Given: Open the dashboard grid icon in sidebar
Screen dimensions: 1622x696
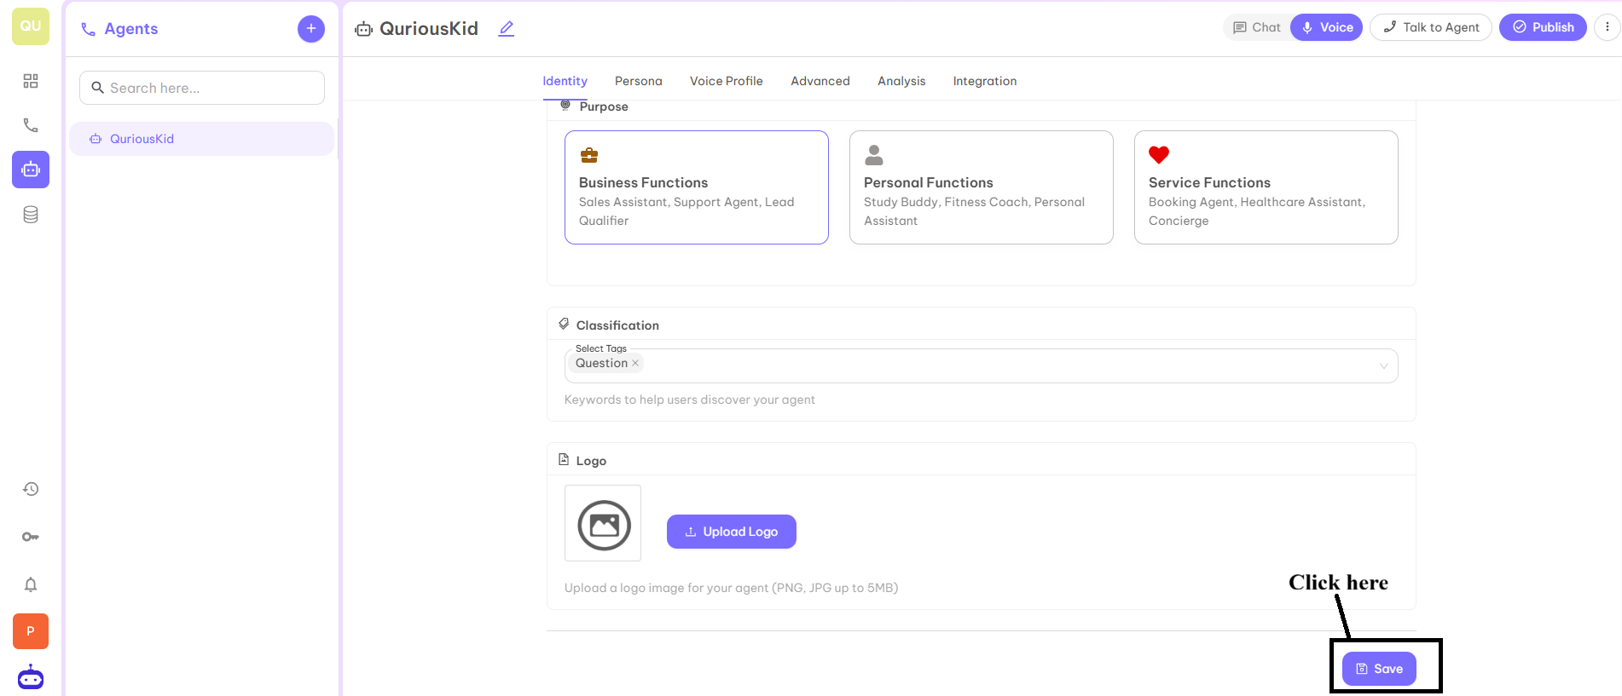Looking at the screenshot, I should [x=31, y=81].
